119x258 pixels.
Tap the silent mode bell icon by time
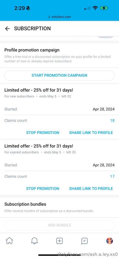click(28, 8)
